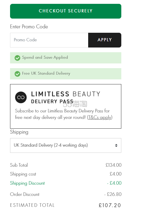Open the Shipping method dropdown

click(x=66, y=145)
